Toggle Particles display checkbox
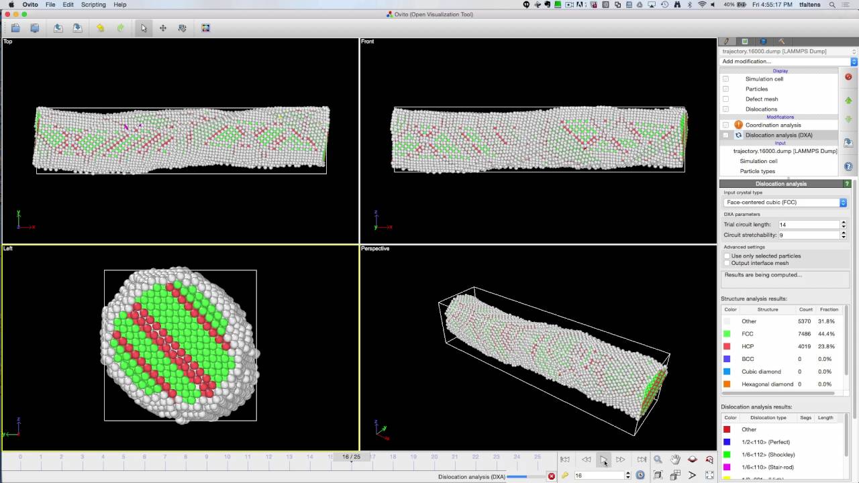This screenshot has height=483, width=859. click(725, 89)
